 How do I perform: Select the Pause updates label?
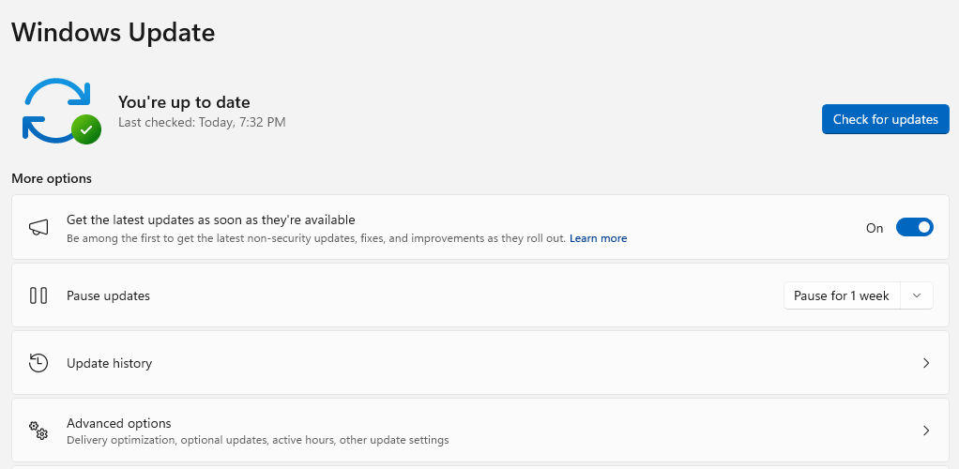(x=108, y=295)
